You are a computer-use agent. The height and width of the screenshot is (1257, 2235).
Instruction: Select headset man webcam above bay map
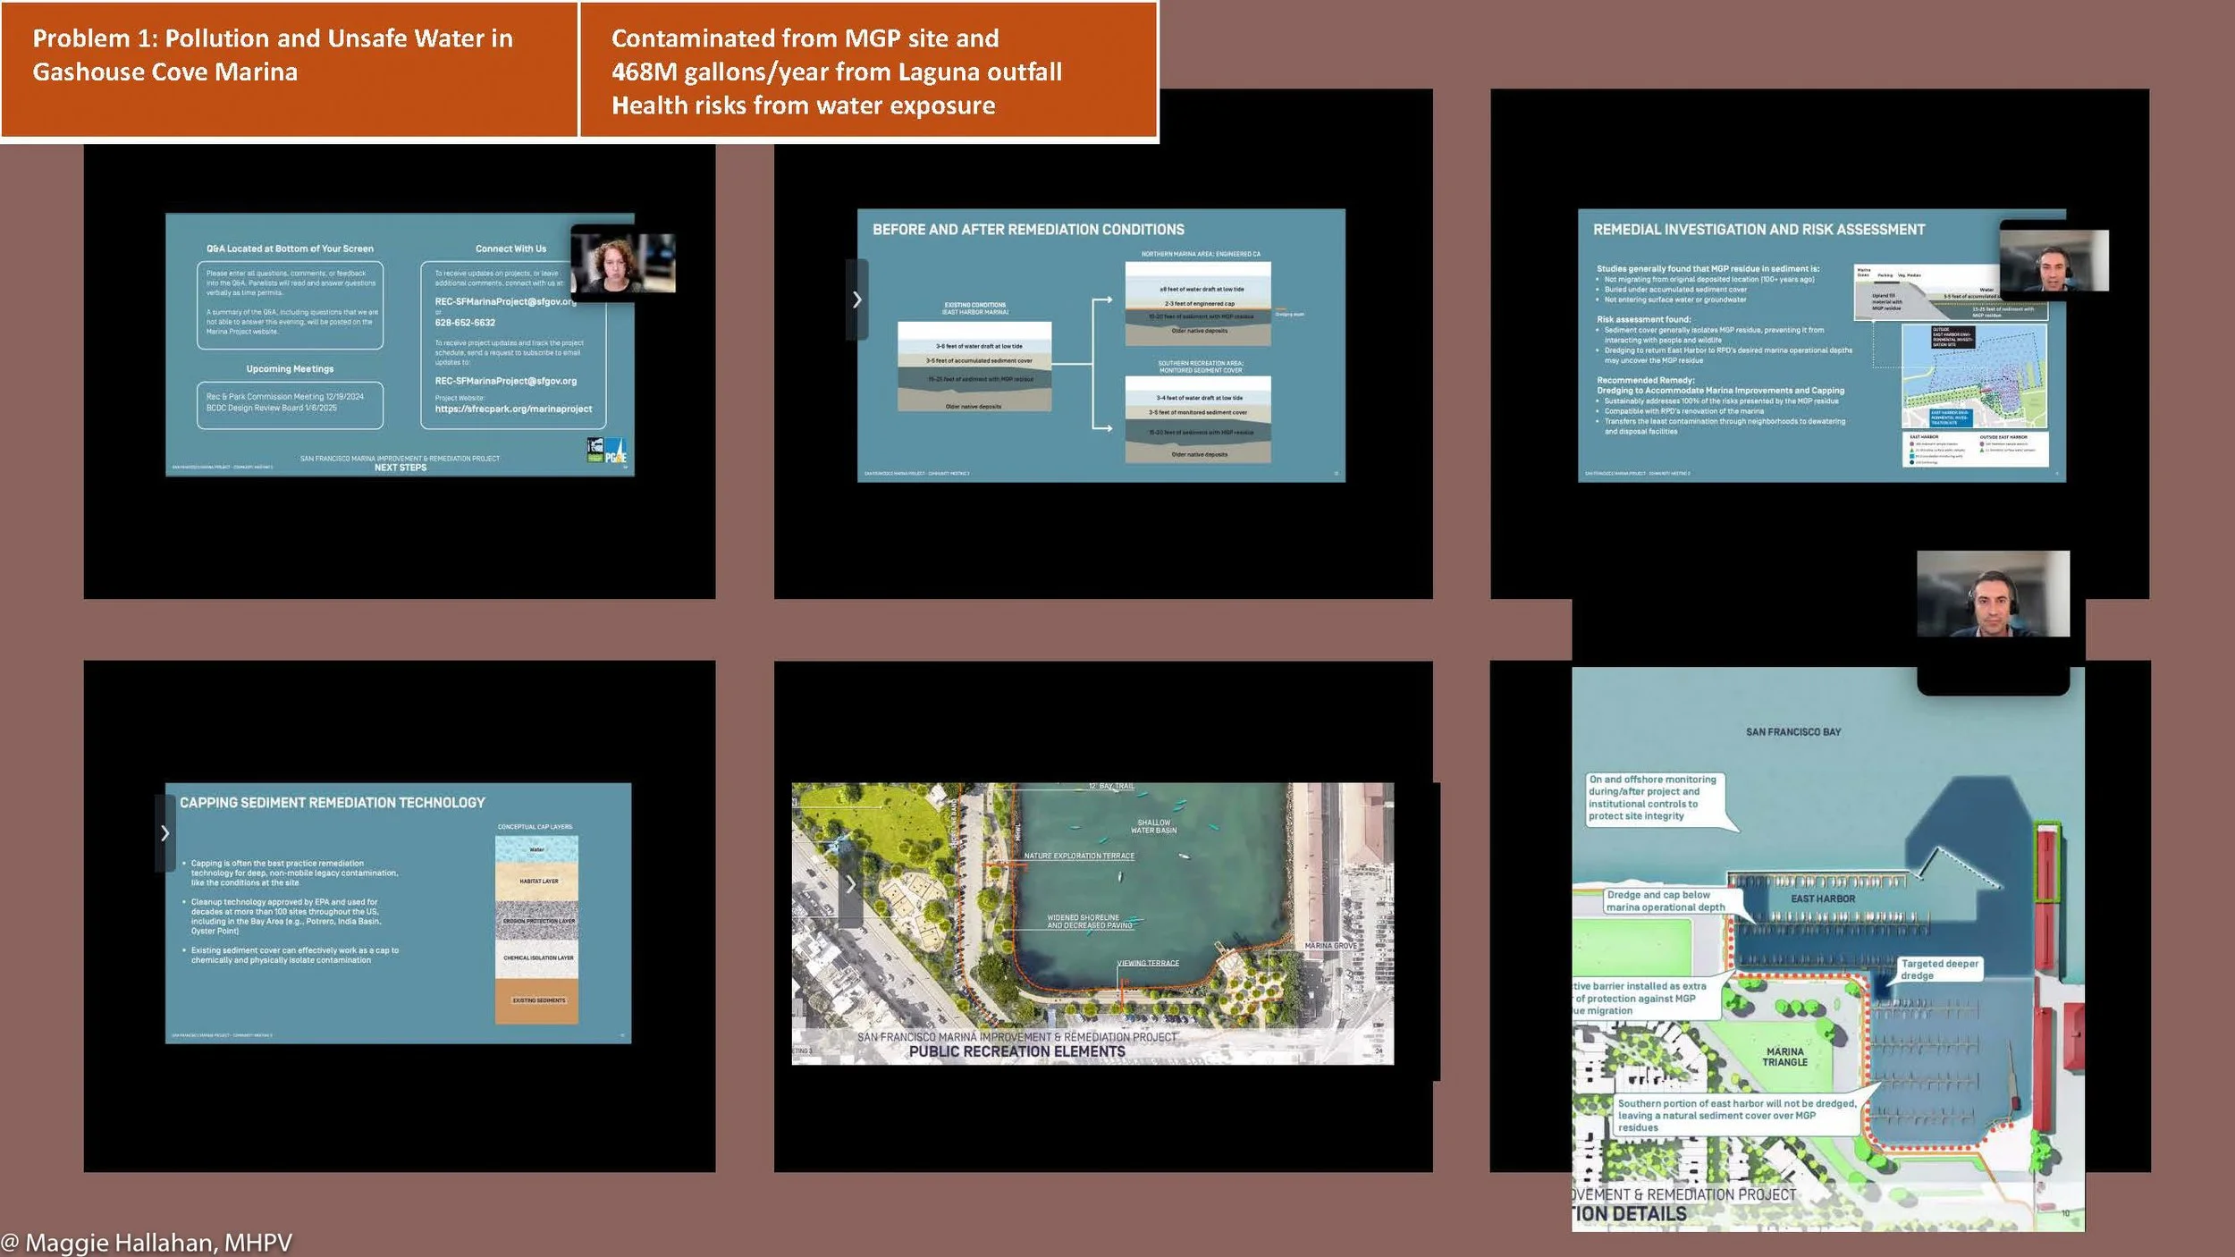pyautogui.click(x=1993, y=594)
